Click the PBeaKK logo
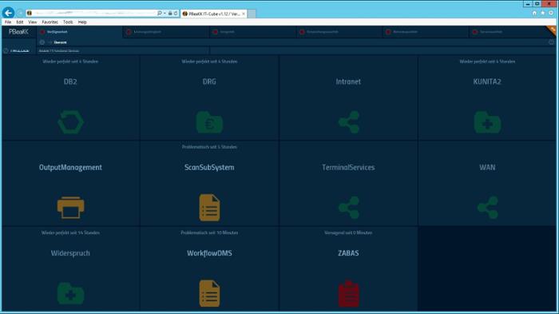This screenshot has height=314, width=559. [x=18, y=32]
